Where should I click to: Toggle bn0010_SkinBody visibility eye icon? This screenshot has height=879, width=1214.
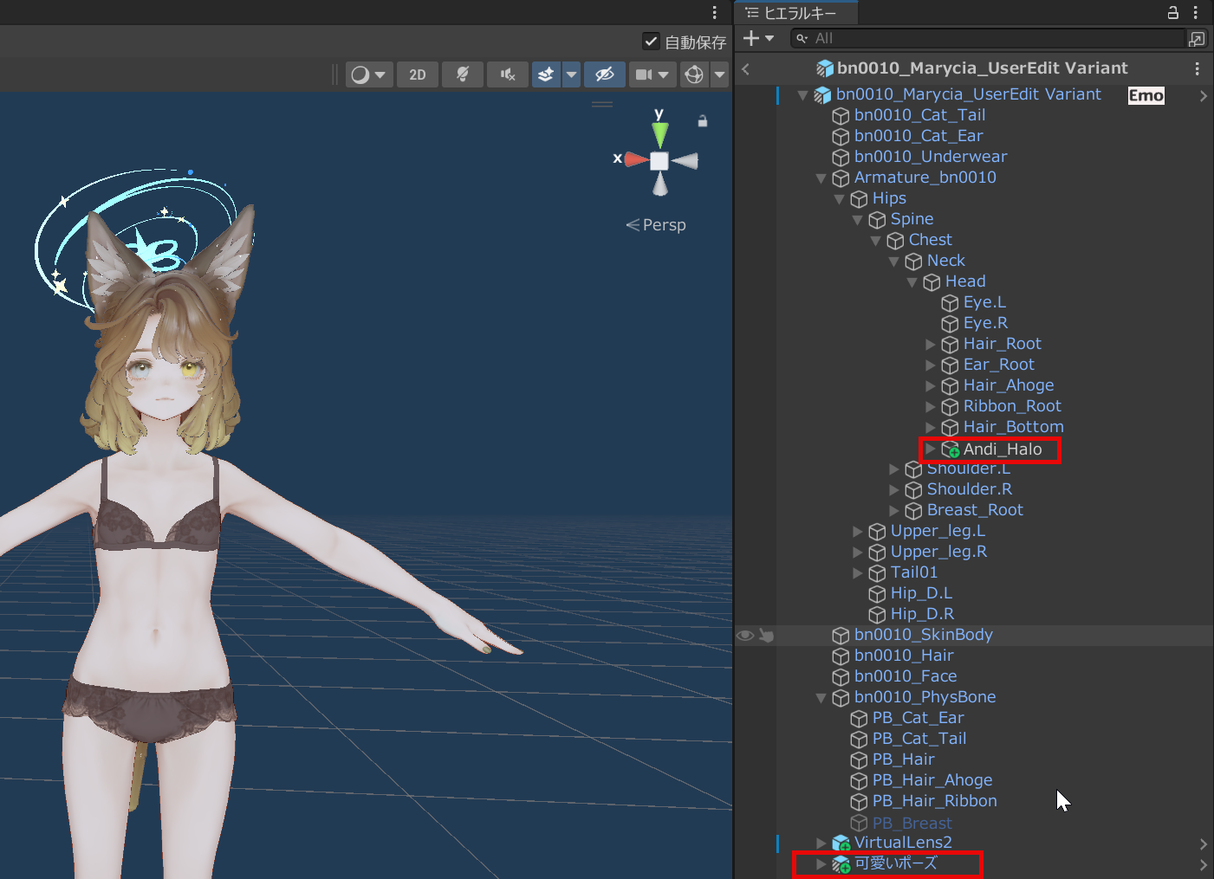pos(744,636)
